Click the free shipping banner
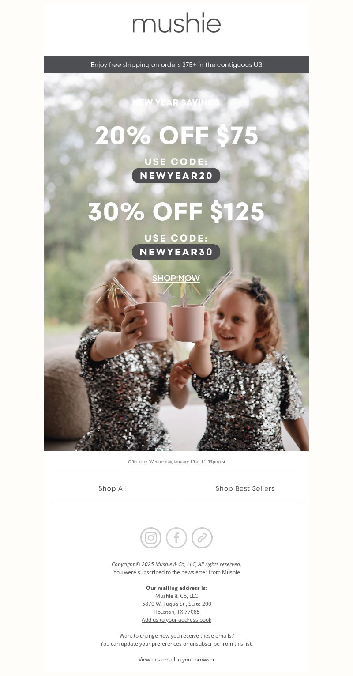 point(176,64)
